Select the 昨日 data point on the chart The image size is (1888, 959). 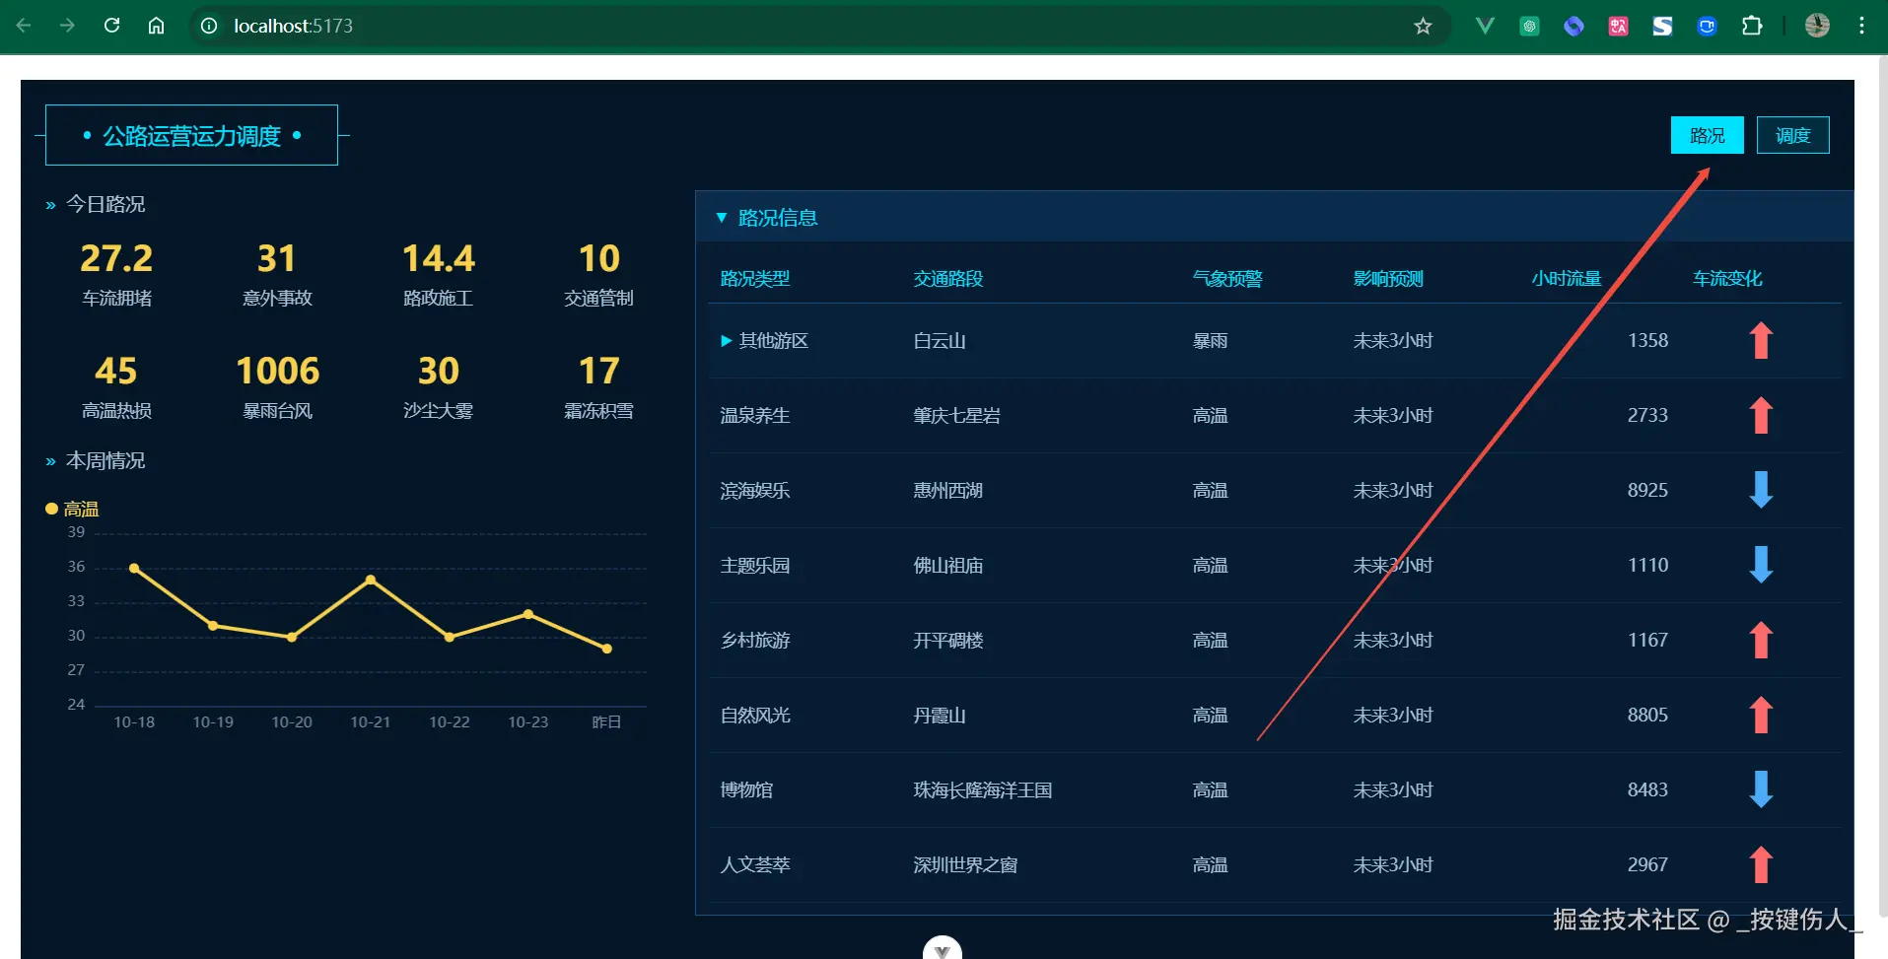coord(607,649)
